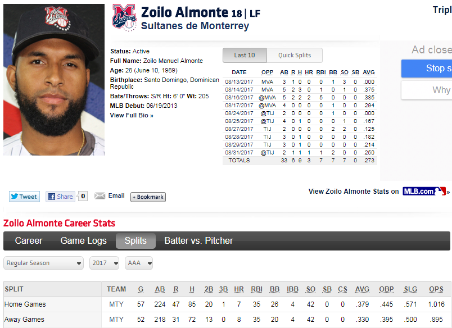The image size is (452, 328).
Task: Click the Why this ad button
Action: point(427,90)
